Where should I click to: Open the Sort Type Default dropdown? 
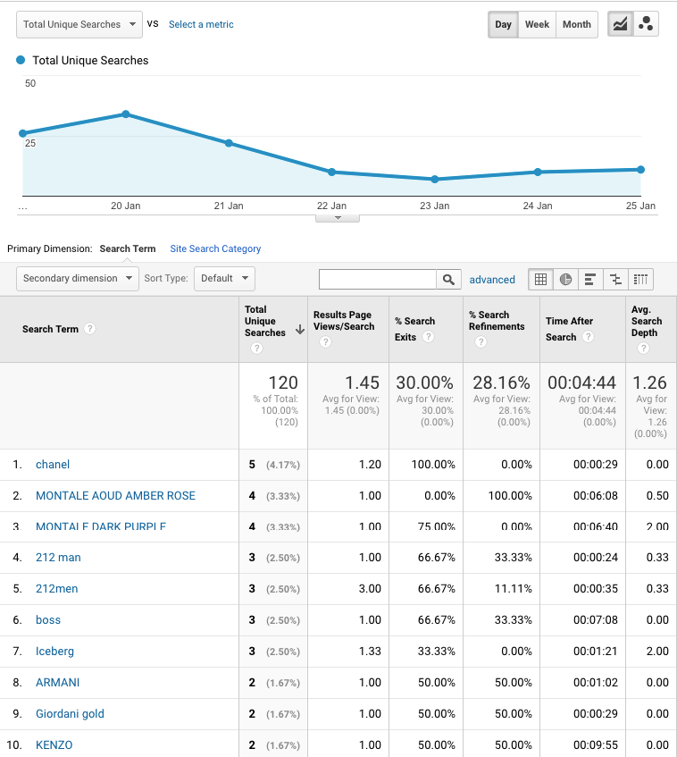(x=224, y=279)
